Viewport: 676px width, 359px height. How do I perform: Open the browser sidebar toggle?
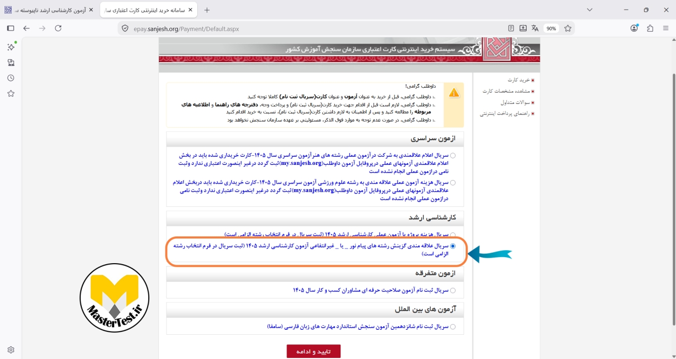click(11, 28)
